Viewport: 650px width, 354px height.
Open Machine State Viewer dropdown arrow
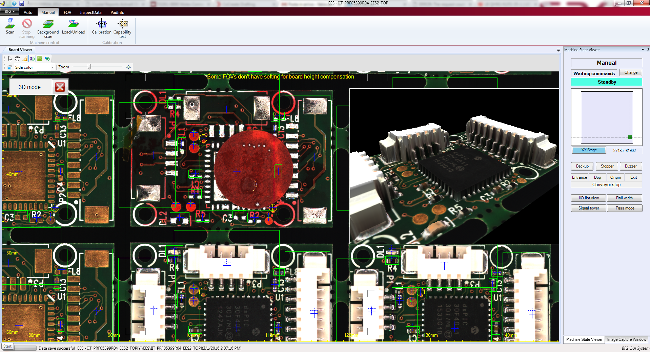(x=643, y=50)
